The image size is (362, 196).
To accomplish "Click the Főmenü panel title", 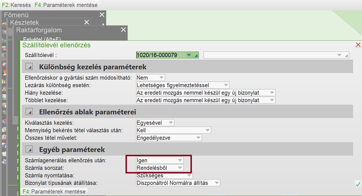I will pyautogui.click(x=16, y=15).
